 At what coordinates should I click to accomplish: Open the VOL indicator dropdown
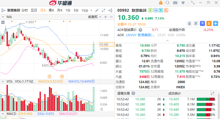(x=3, y=81)
